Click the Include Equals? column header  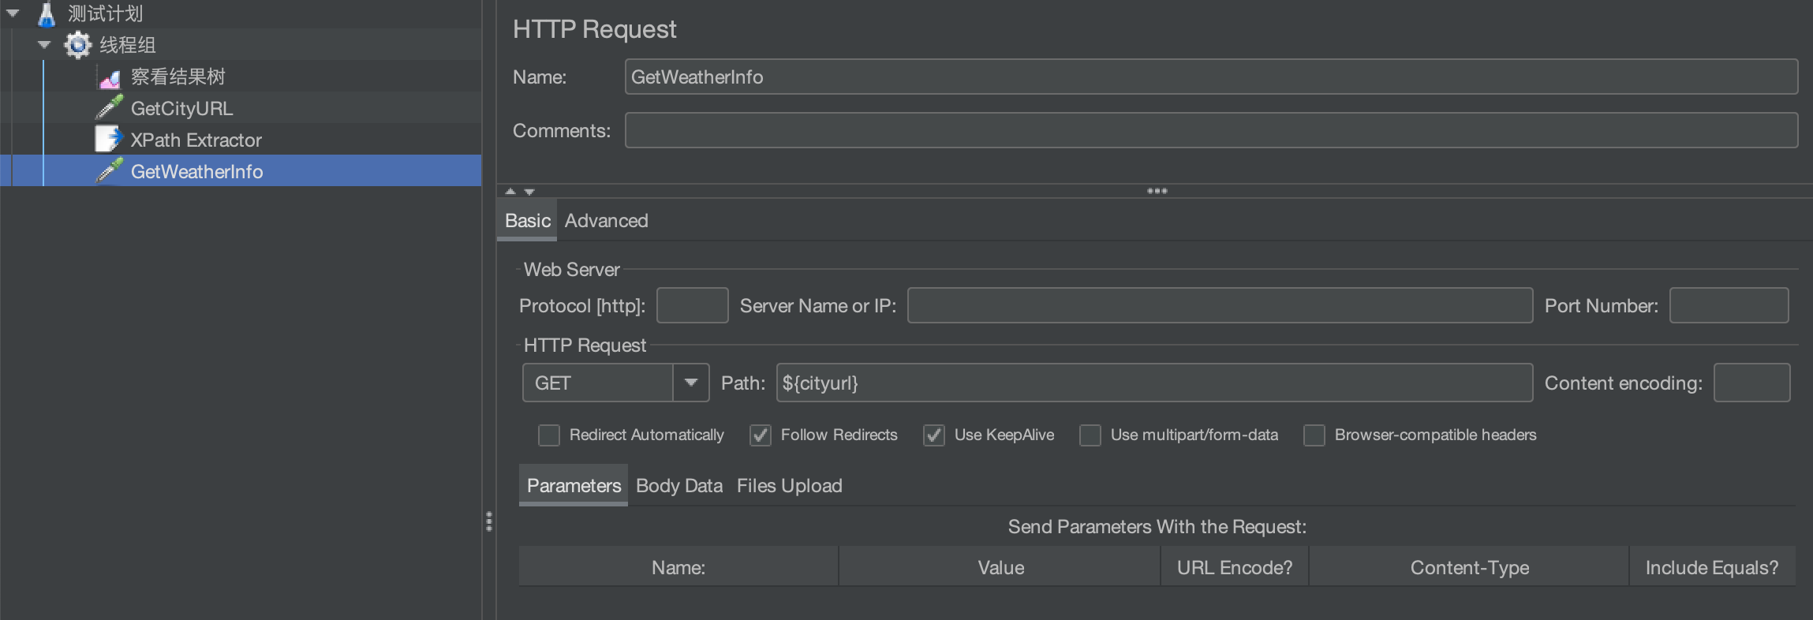click(x=1712, y=567)
